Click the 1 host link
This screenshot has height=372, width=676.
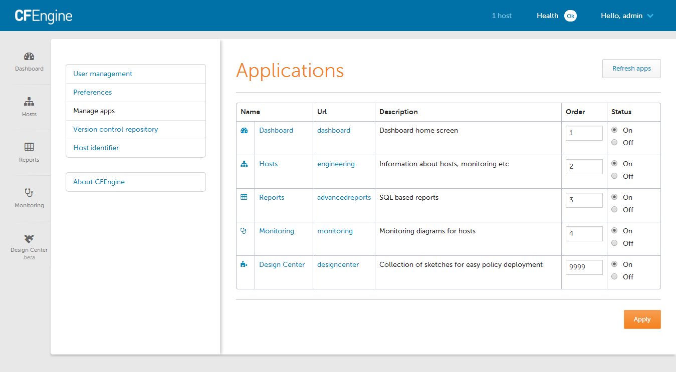coord(502,16)
